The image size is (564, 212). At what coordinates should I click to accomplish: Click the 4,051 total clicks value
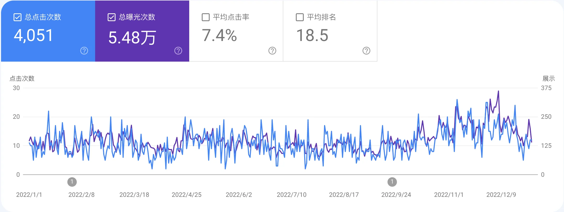(33, 36)
